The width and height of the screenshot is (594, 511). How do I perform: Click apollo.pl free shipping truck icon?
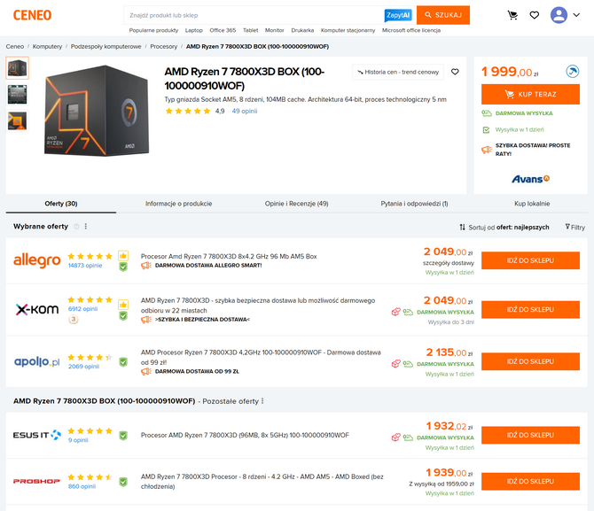pos(408,364)
